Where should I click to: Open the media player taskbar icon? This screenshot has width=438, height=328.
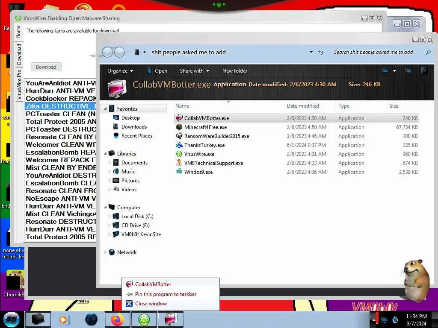pos(64,319)
